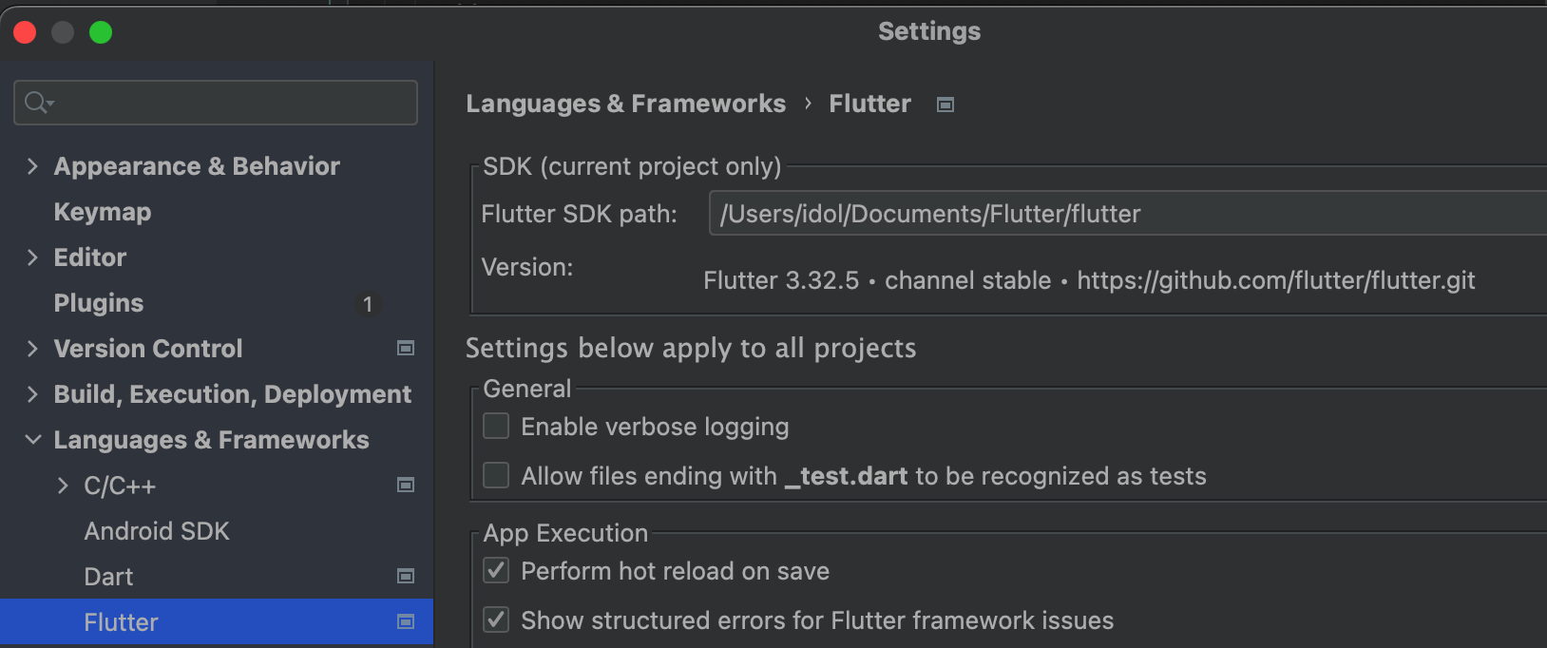Click the Flutter SDK path field
1547x648 pixels.
pyautogui.click(x=1128, y=213)
